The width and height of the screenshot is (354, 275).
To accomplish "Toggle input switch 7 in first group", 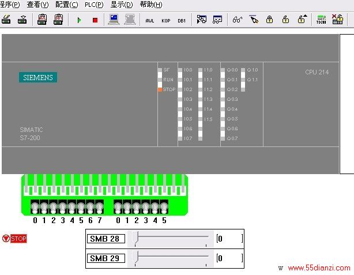I will coord(100,207).
